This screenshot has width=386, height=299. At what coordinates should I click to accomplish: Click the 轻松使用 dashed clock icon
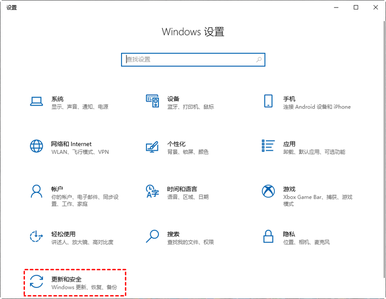[36, 236]
